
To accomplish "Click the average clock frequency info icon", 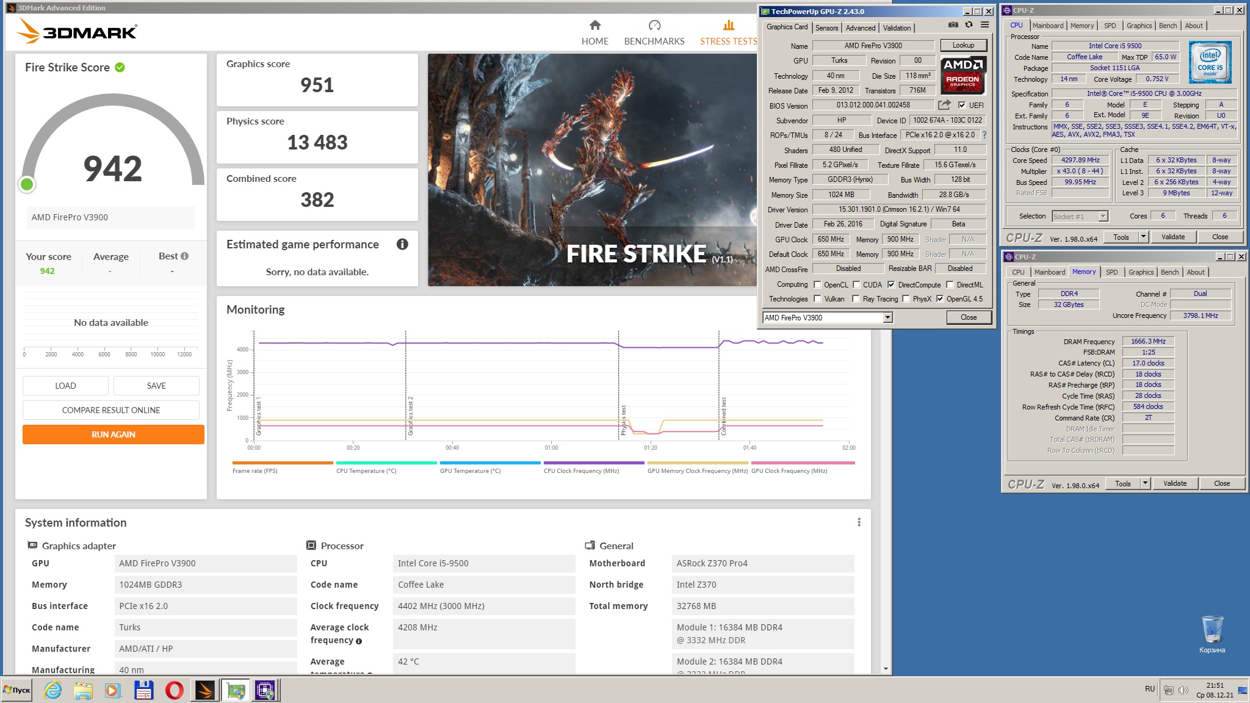I will 359,641.
